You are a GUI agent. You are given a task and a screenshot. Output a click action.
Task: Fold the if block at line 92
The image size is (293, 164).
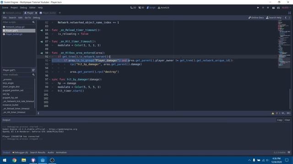pyautogui.click(x=50, y=61)
